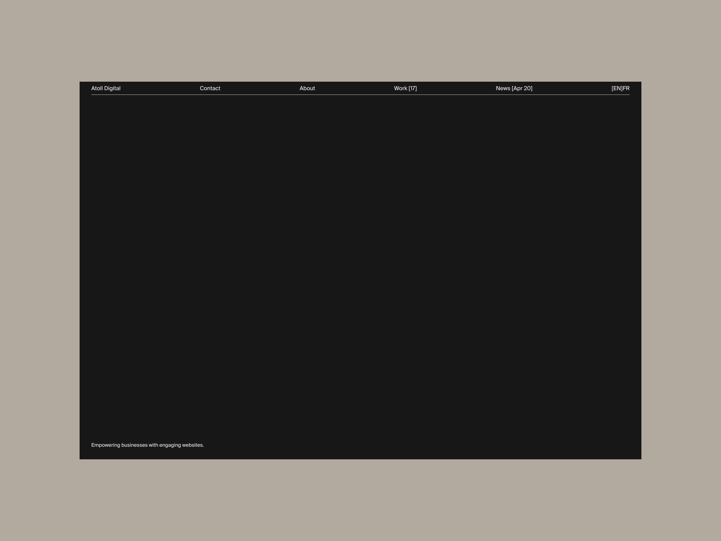Click the [Apr 20] date label
This screenshot has width=721, height=541.
pos(522,88)
